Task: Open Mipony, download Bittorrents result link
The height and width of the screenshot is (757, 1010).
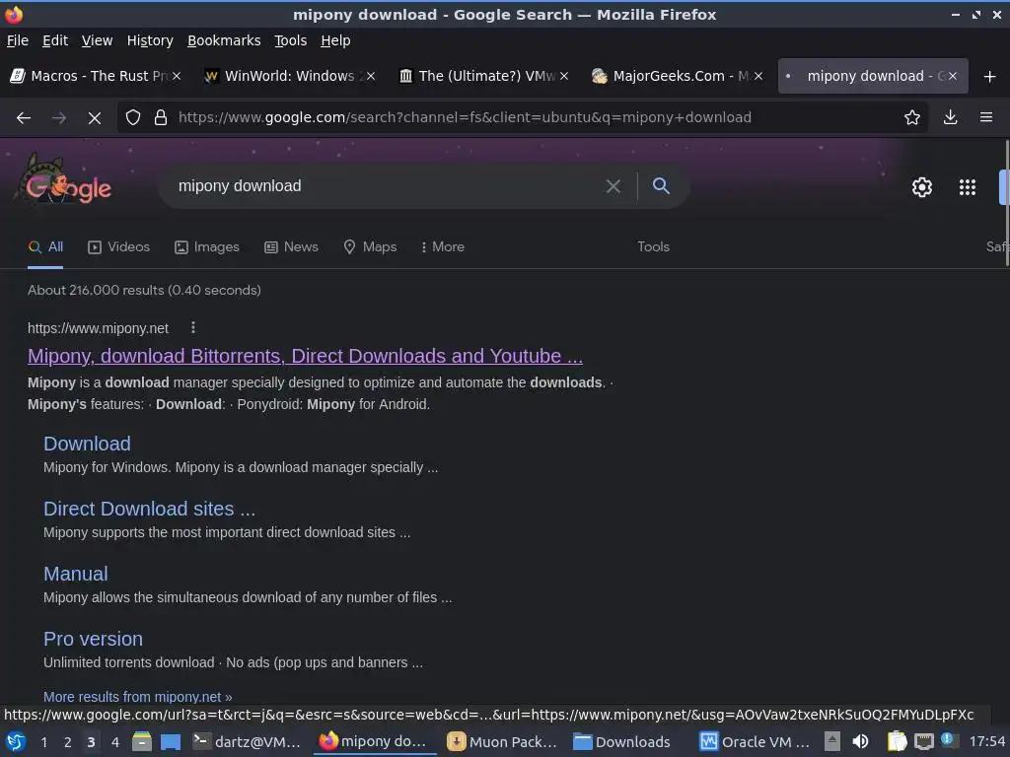Action: pyautogui.click(x=306, y=356)
